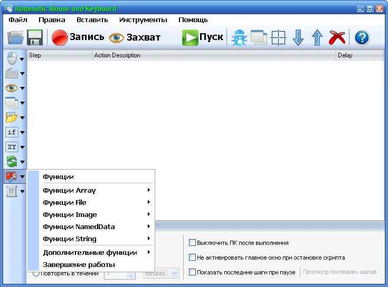The height and width of the screenshot is (287, 388).
Task: Open the Вставить menu
Action: (x=92, y=19)
